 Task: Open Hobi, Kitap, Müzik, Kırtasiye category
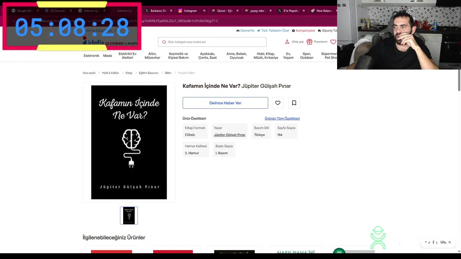(x=266, y=56)
